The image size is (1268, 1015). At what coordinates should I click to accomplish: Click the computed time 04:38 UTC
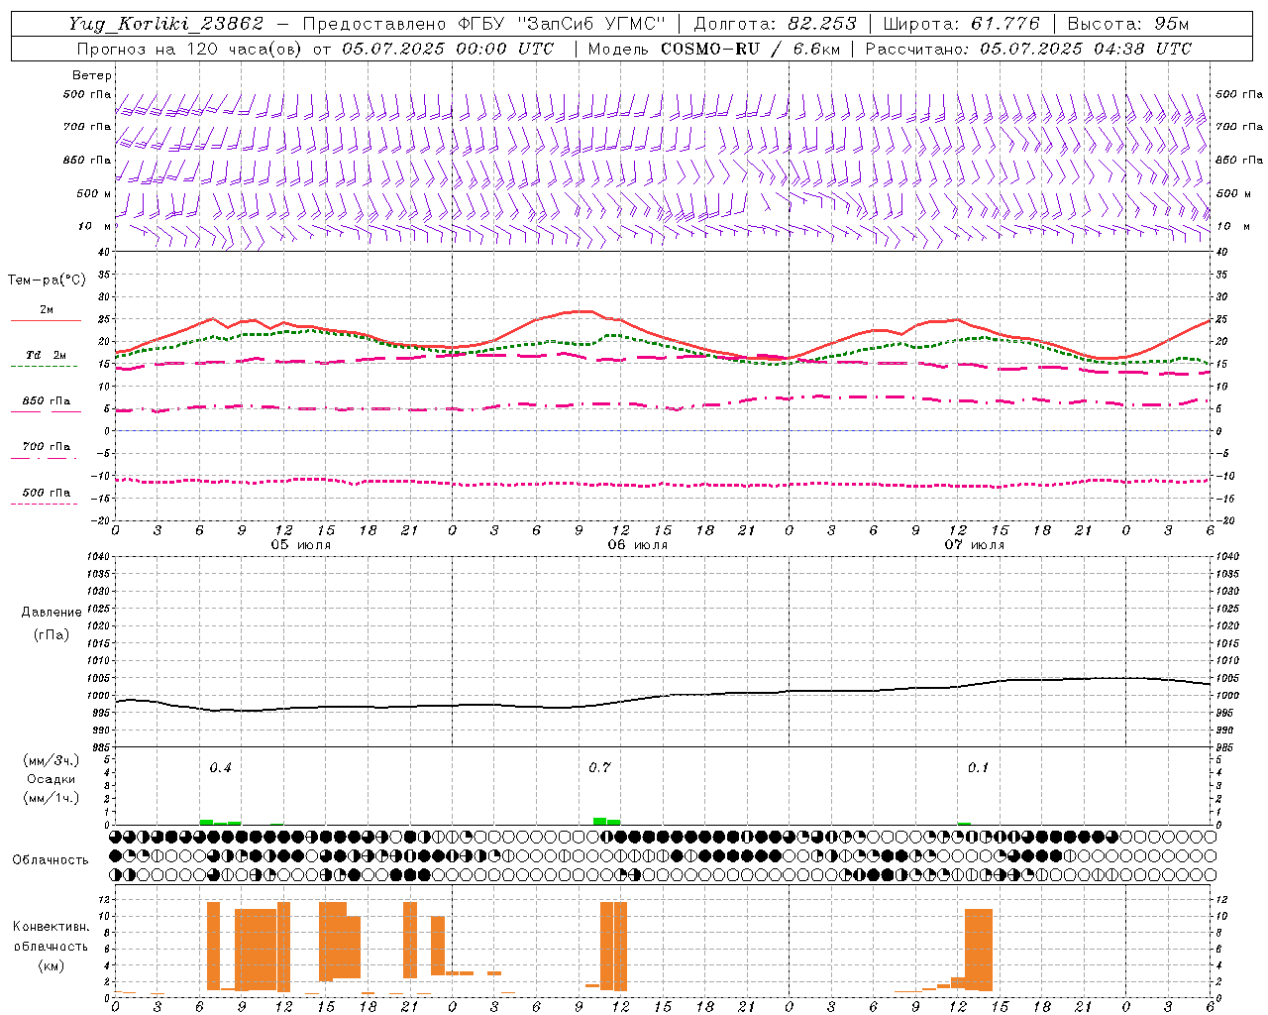[x=1143, y=49]
